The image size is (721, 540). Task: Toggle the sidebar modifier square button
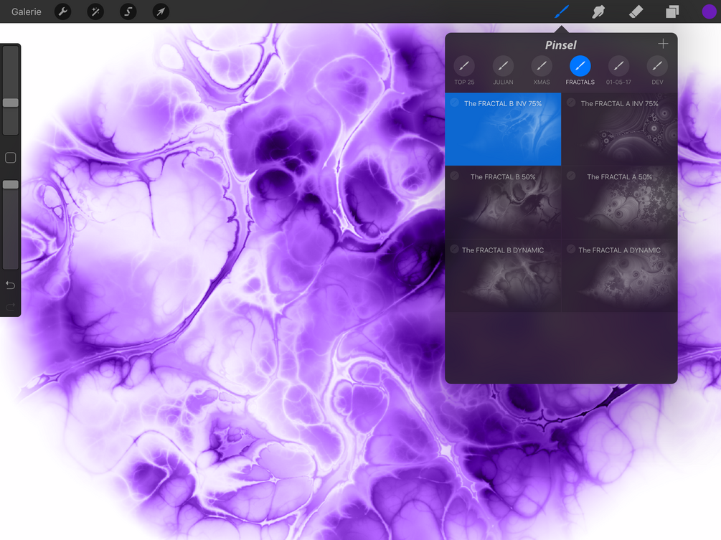(11, 158)
